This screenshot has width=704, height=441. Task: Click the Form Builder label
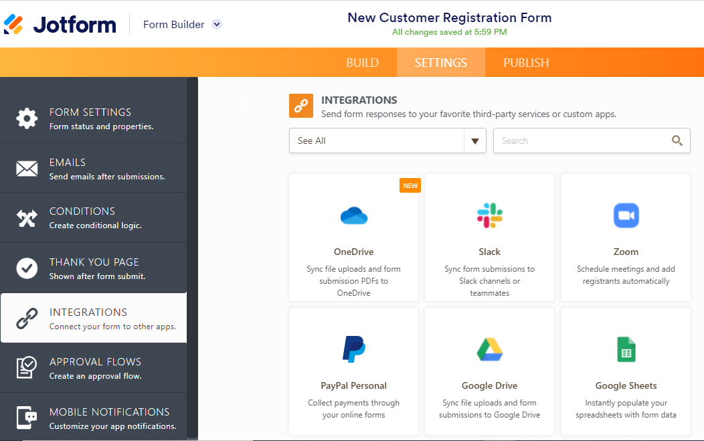coord(174,25)
